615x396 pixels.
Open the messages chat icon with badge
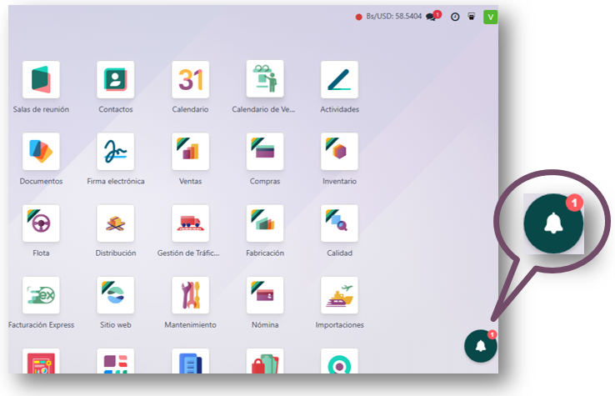(433, 16)
